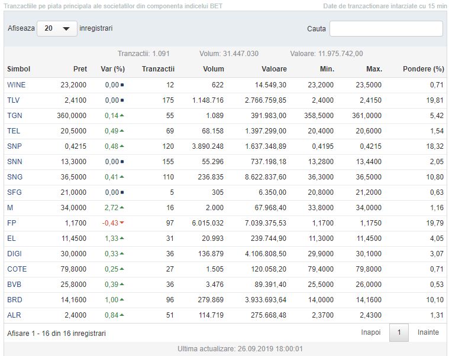The width and height of the screenshot is (449, 356).
Task: Click green up arrow on EL row
Action: (122, 239)
